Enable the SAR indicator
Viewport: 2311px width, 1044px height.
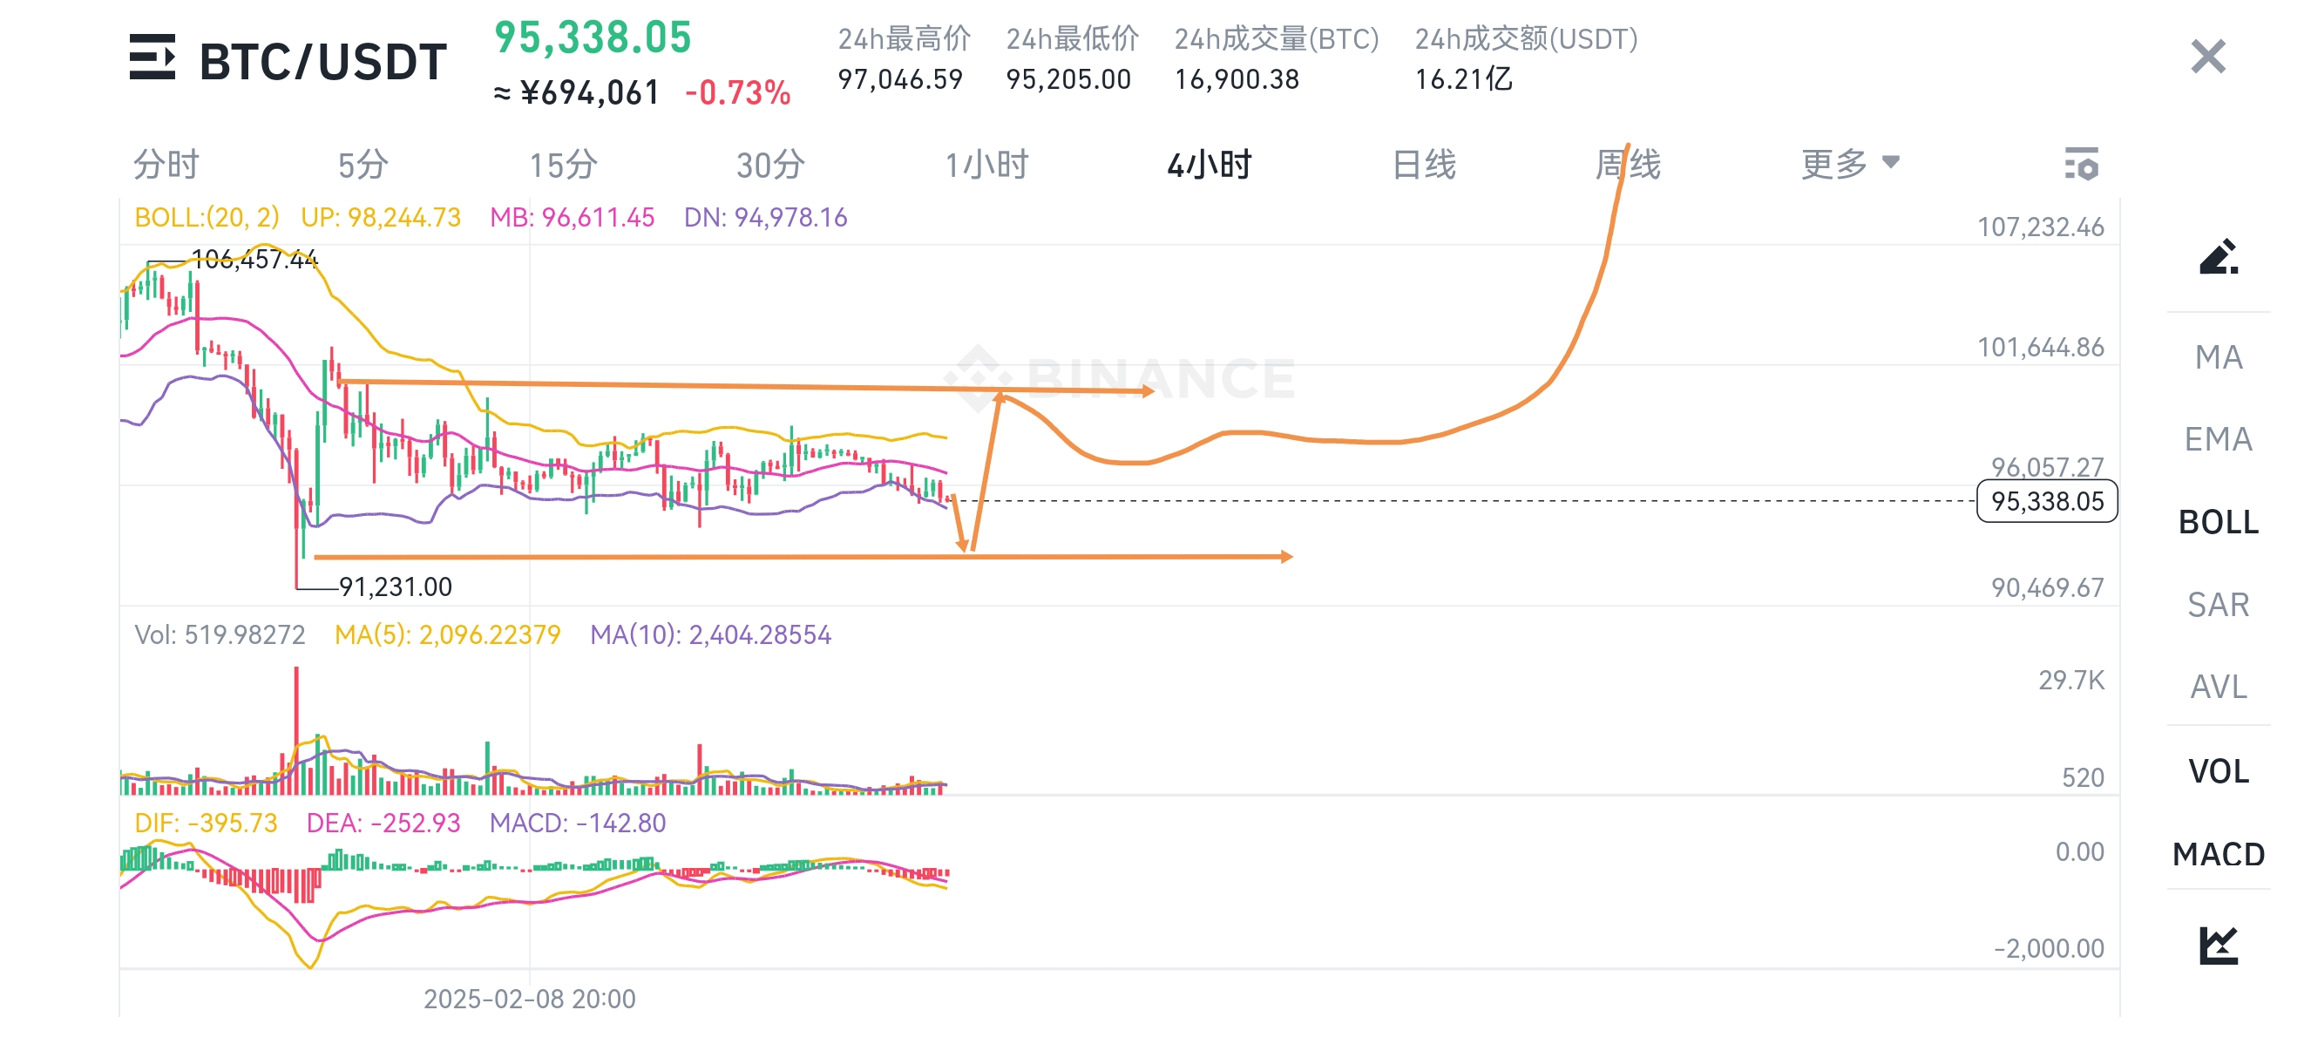point(2218,605)
